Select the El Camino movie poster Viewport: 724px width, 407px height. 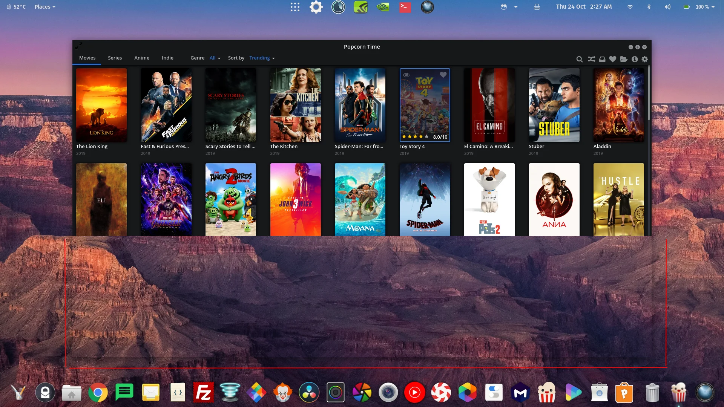coord(489,105)
